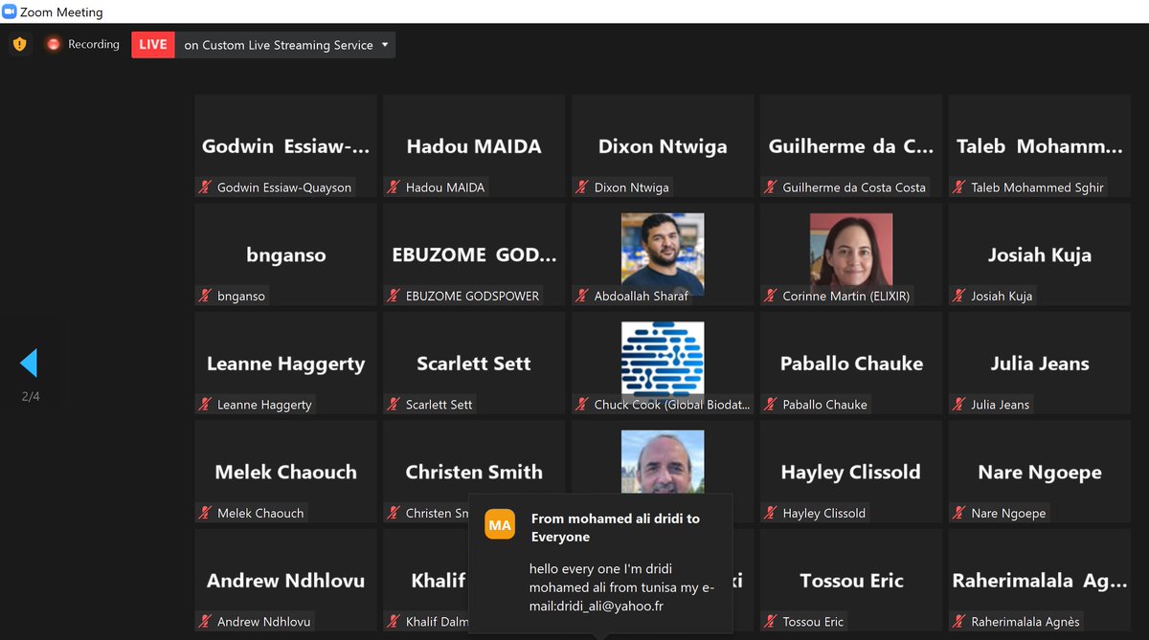Select Abdoallah Sharaf's profile photo

663,254
